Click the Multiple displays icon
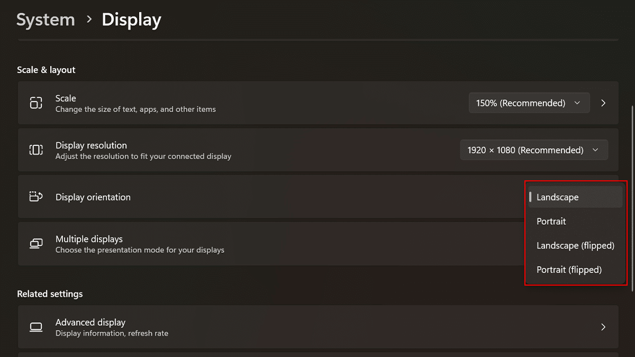635x357 pixels. click(x=36, y=244)
